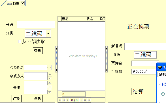Click the 会员姓名 input field
This screenshot has height=103, width=166.
(36, 67)
